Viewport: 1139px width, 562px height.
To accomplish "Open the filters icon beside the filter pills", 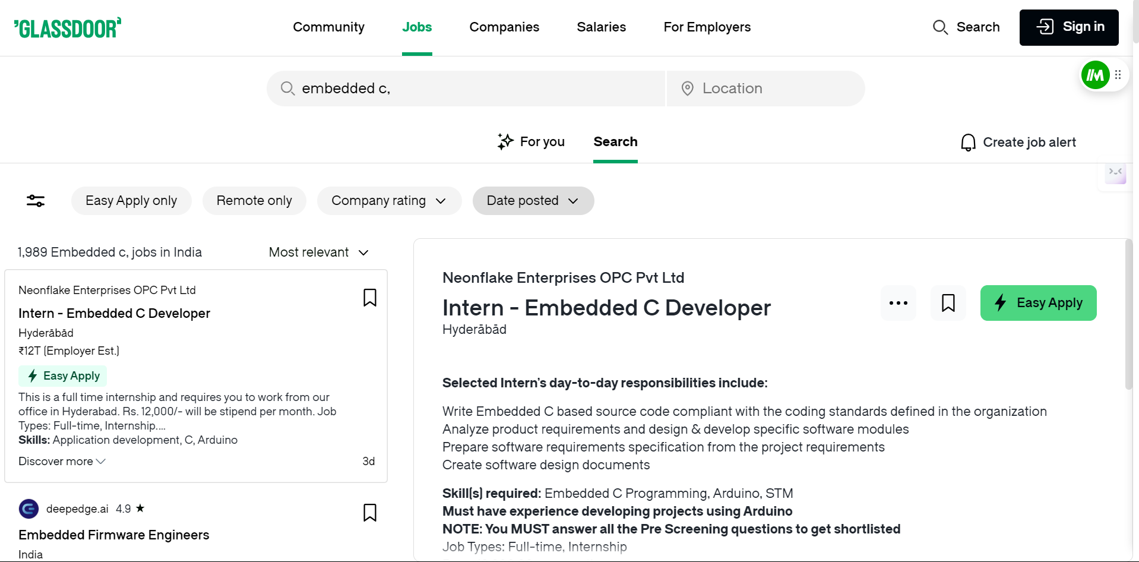I will click(x=35, y=201).
